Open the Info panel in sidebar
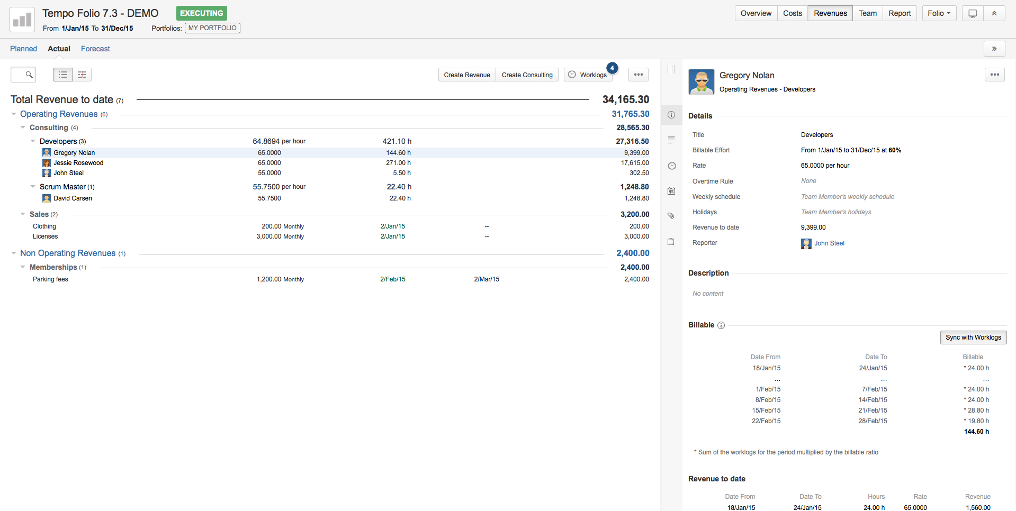The image size is (1016, 511). (671, 115)
